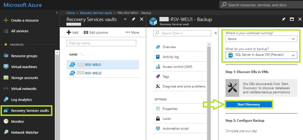
Task: Click the Overview cloud icon
Action: (x=158, y=47)
